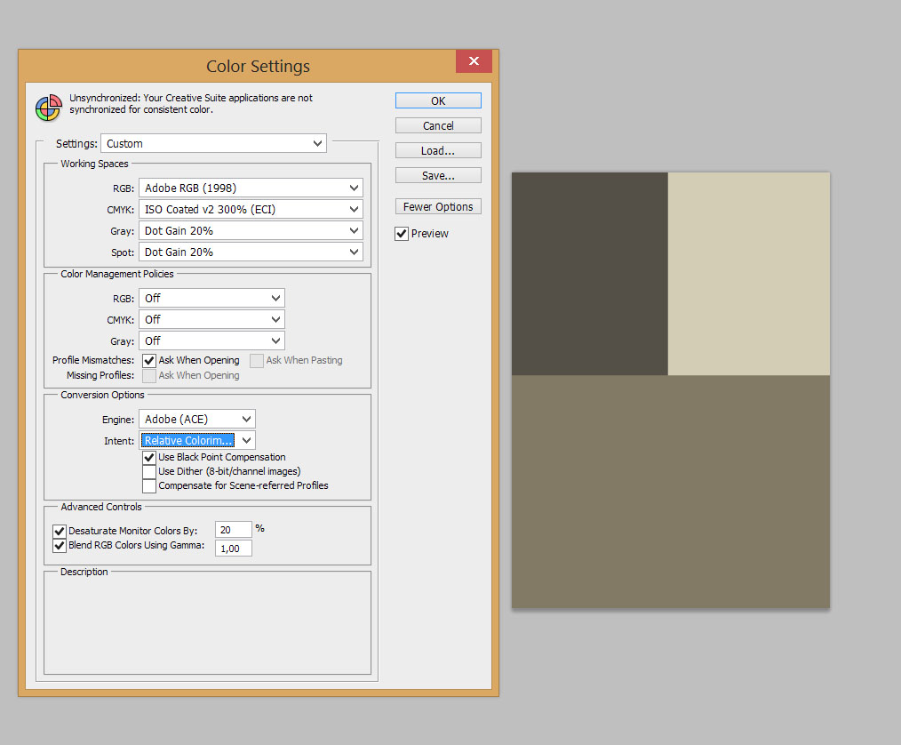Click the dark brown color square
Image resolution: width=901 pixels, height=745 pixels.
[589, 274]
